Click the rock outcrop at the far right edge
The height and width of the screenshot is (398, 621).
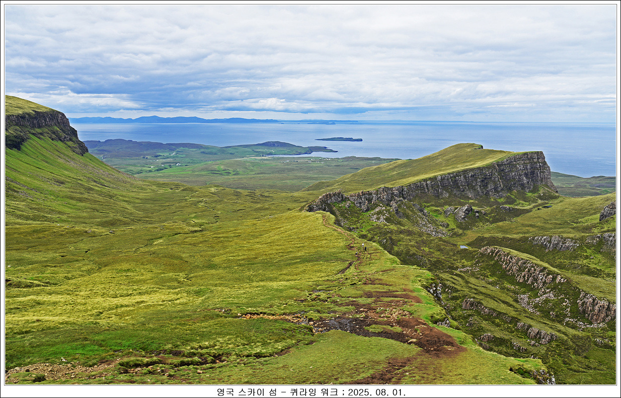607,211
